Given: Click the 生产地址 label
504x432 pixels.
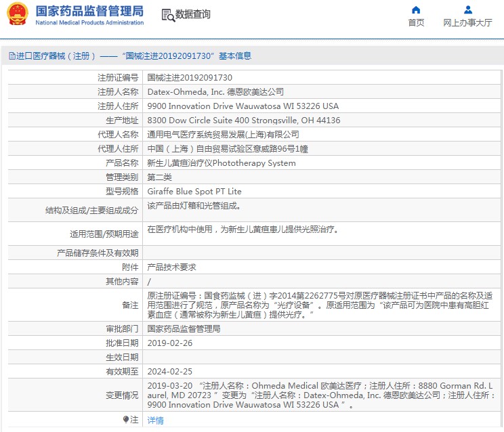Looking at the screenshot, I should (122, 121).
